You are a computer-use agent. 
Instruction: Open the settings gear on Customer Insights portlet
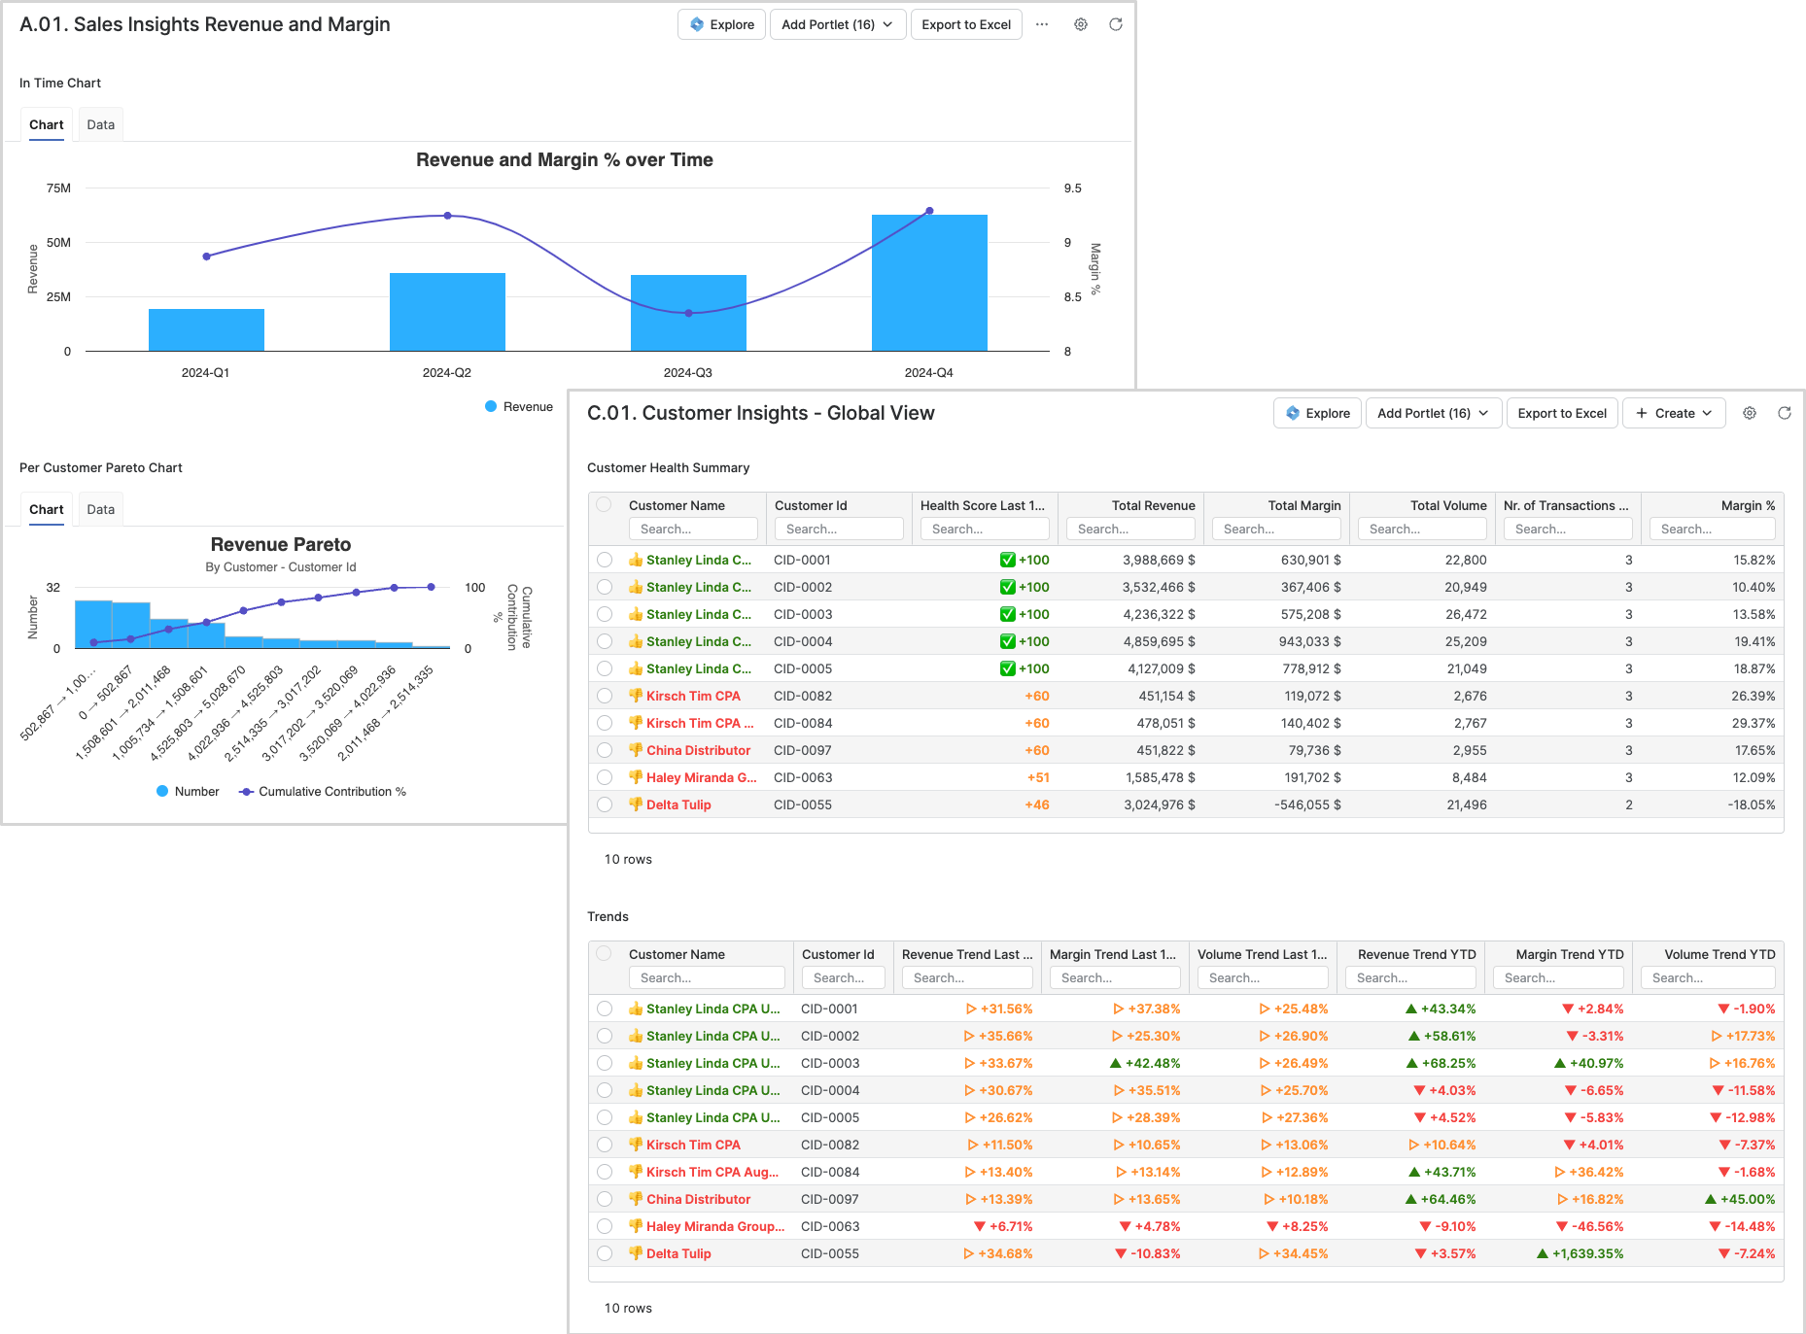tap(1749, 413)
